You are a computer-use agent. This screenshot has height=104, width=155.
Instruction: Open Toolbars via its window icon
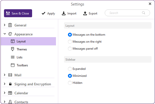click(x=12, y=65)
